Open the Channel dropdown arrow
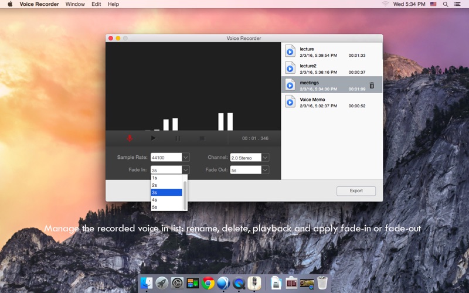This screenshot has width=469, height=293. [266, 157]
